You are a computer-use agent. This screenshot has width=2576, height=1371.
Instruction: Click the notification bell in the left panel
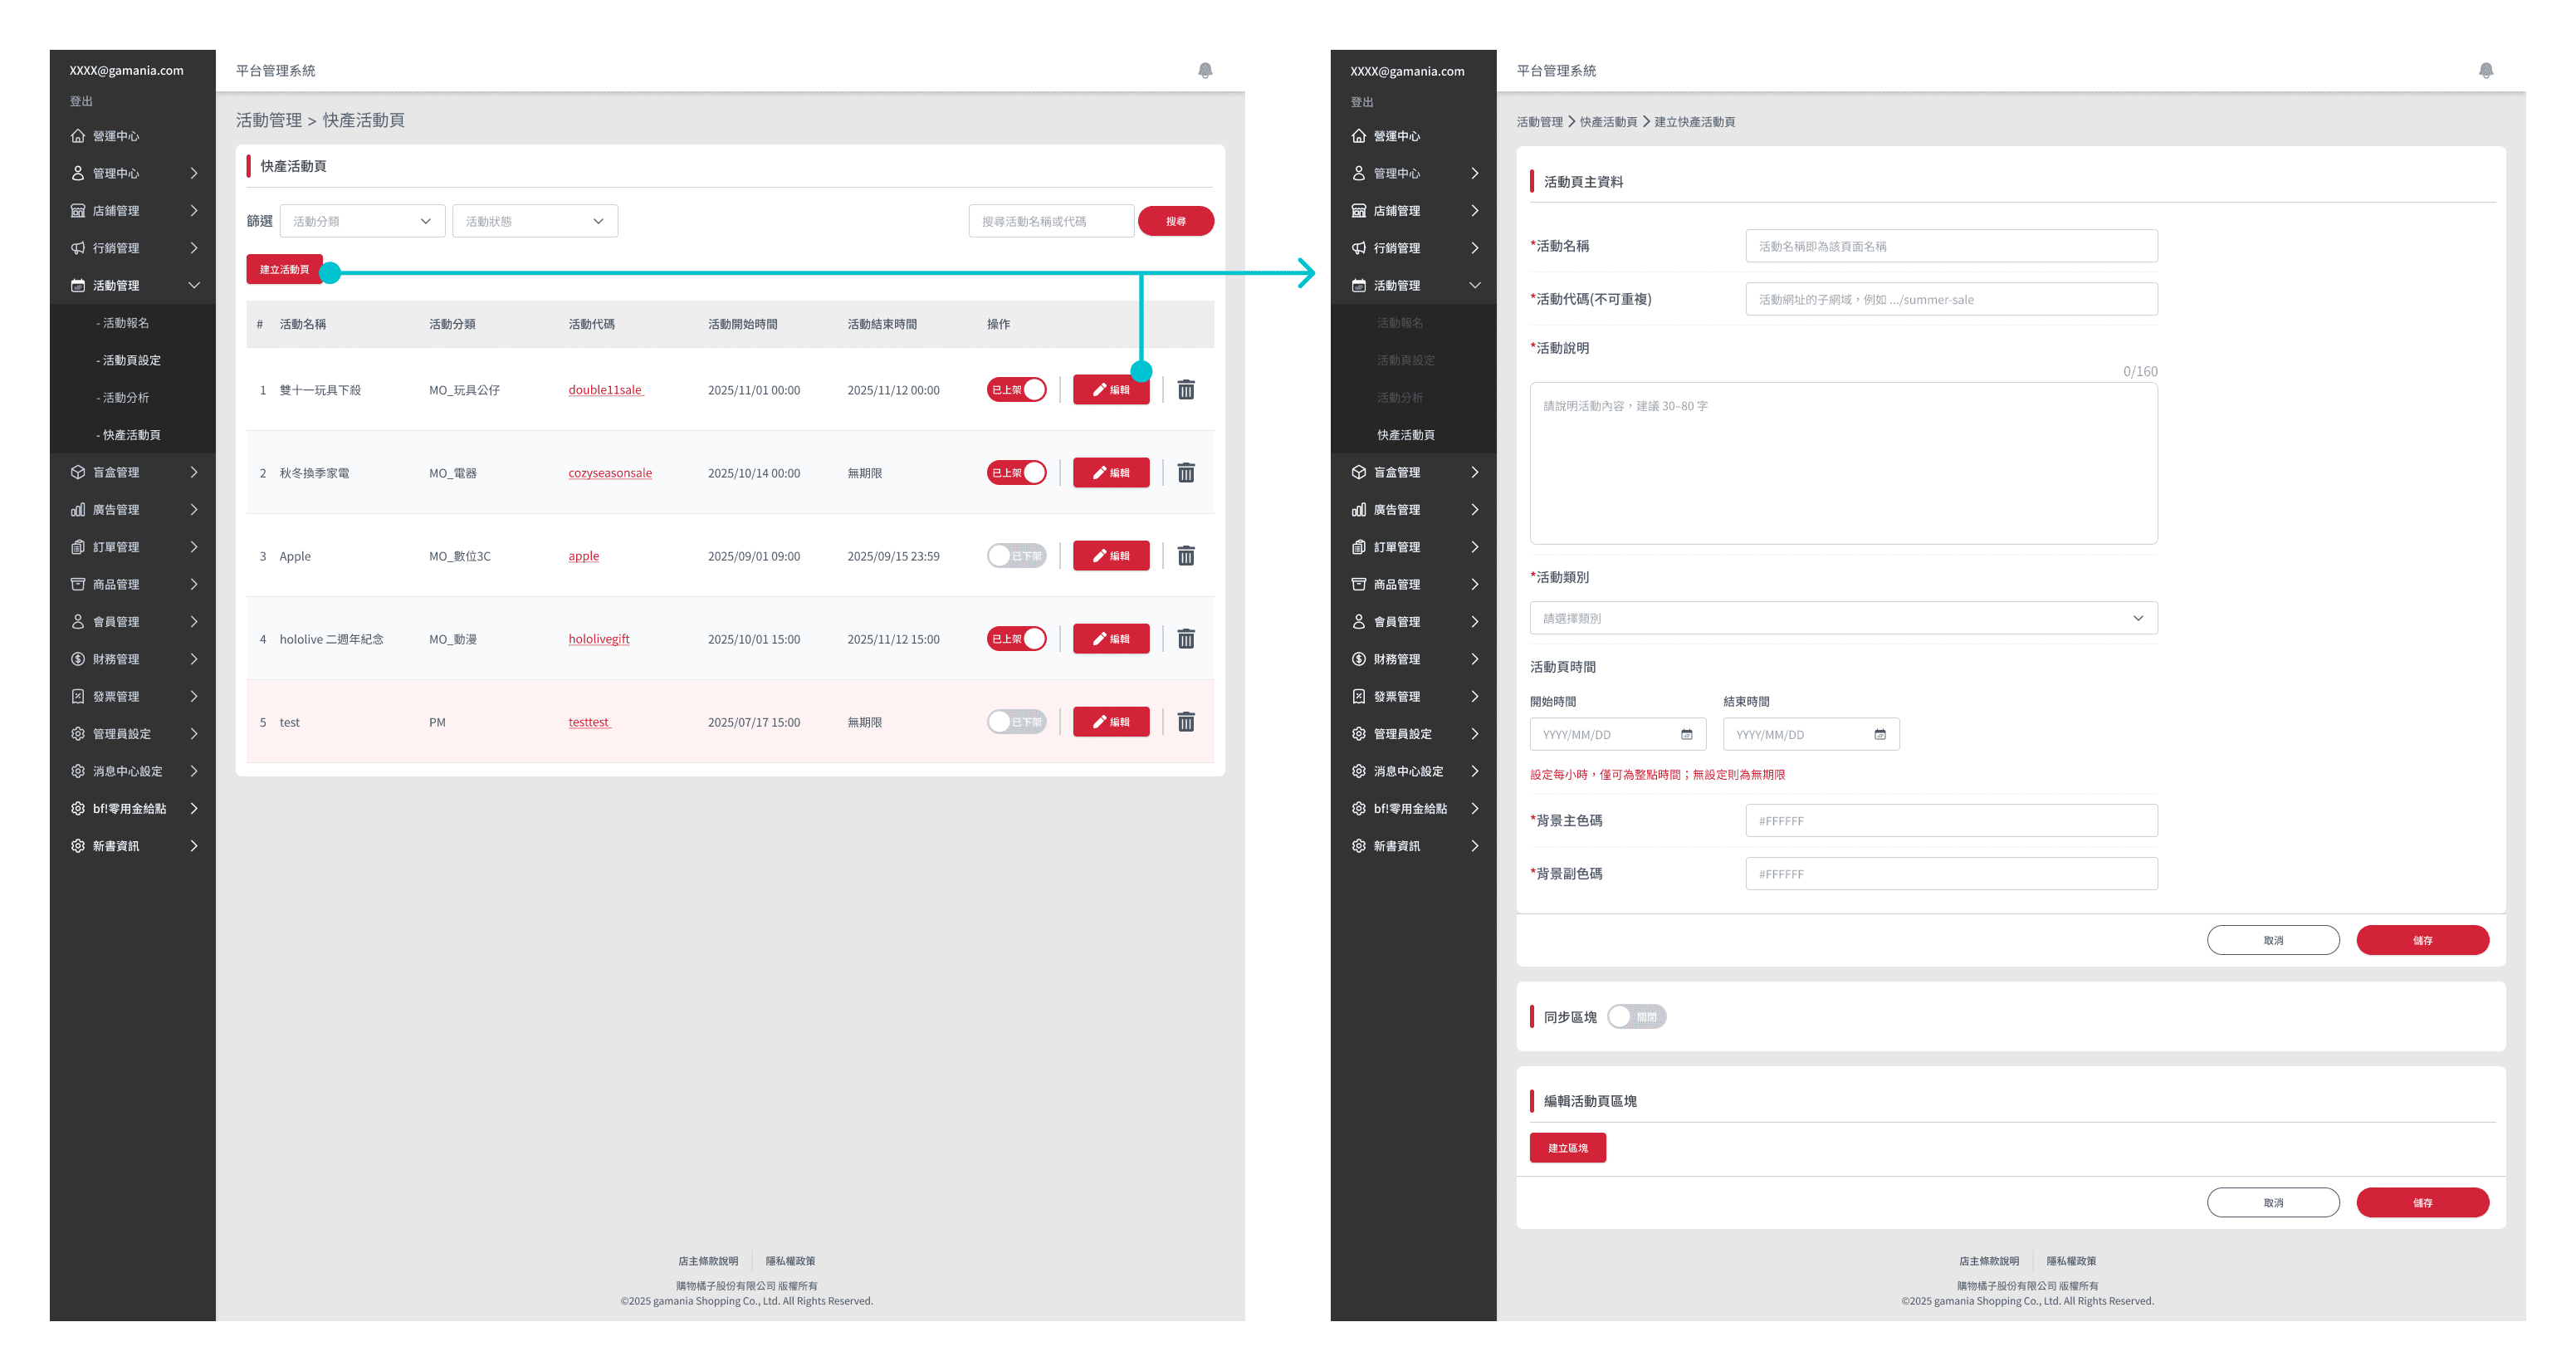(x=1205, y=70)
